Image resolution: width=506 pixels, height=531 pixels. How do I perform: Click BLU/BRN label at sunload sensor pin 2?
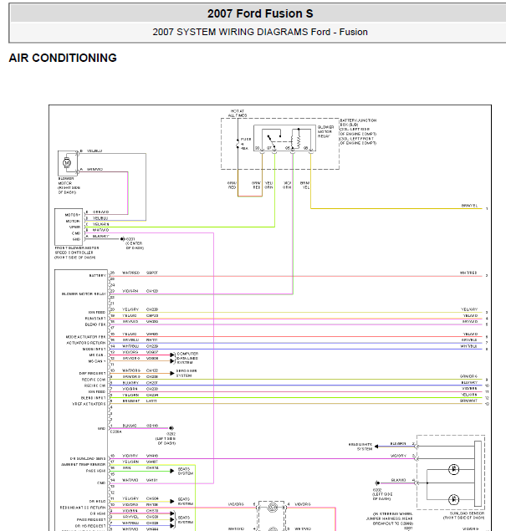pyautogui.click(x=398, y=444)
